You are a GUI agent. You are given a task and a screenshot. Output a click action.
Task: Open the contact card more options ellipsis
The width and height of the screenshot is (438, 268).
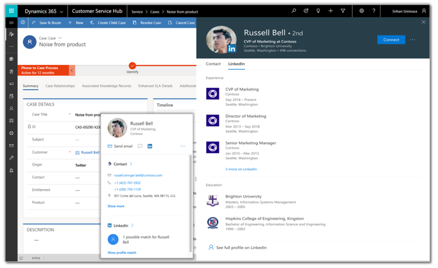click(x=183, y=146)
